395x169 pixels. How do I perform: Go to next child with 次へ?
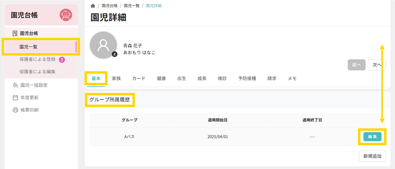pos(377,64)
